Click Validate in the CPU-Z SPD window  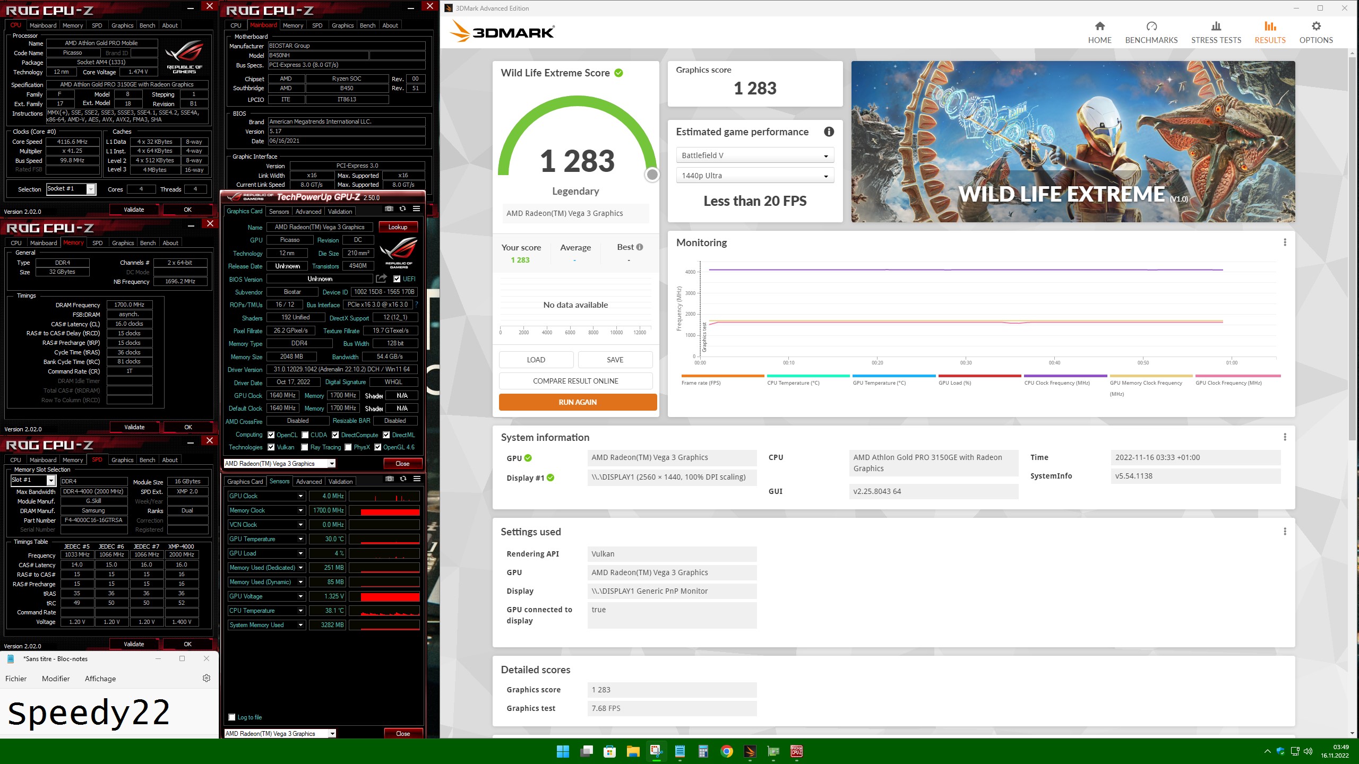click(x=134, y=644)
